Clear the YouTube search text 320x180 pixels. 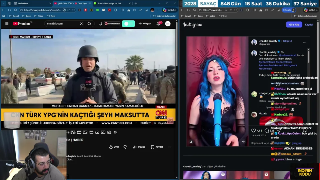click(81, 24)
